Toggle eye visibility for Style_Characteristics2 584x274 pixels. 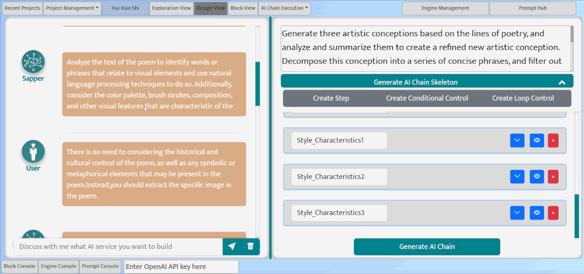coord(537,177)
